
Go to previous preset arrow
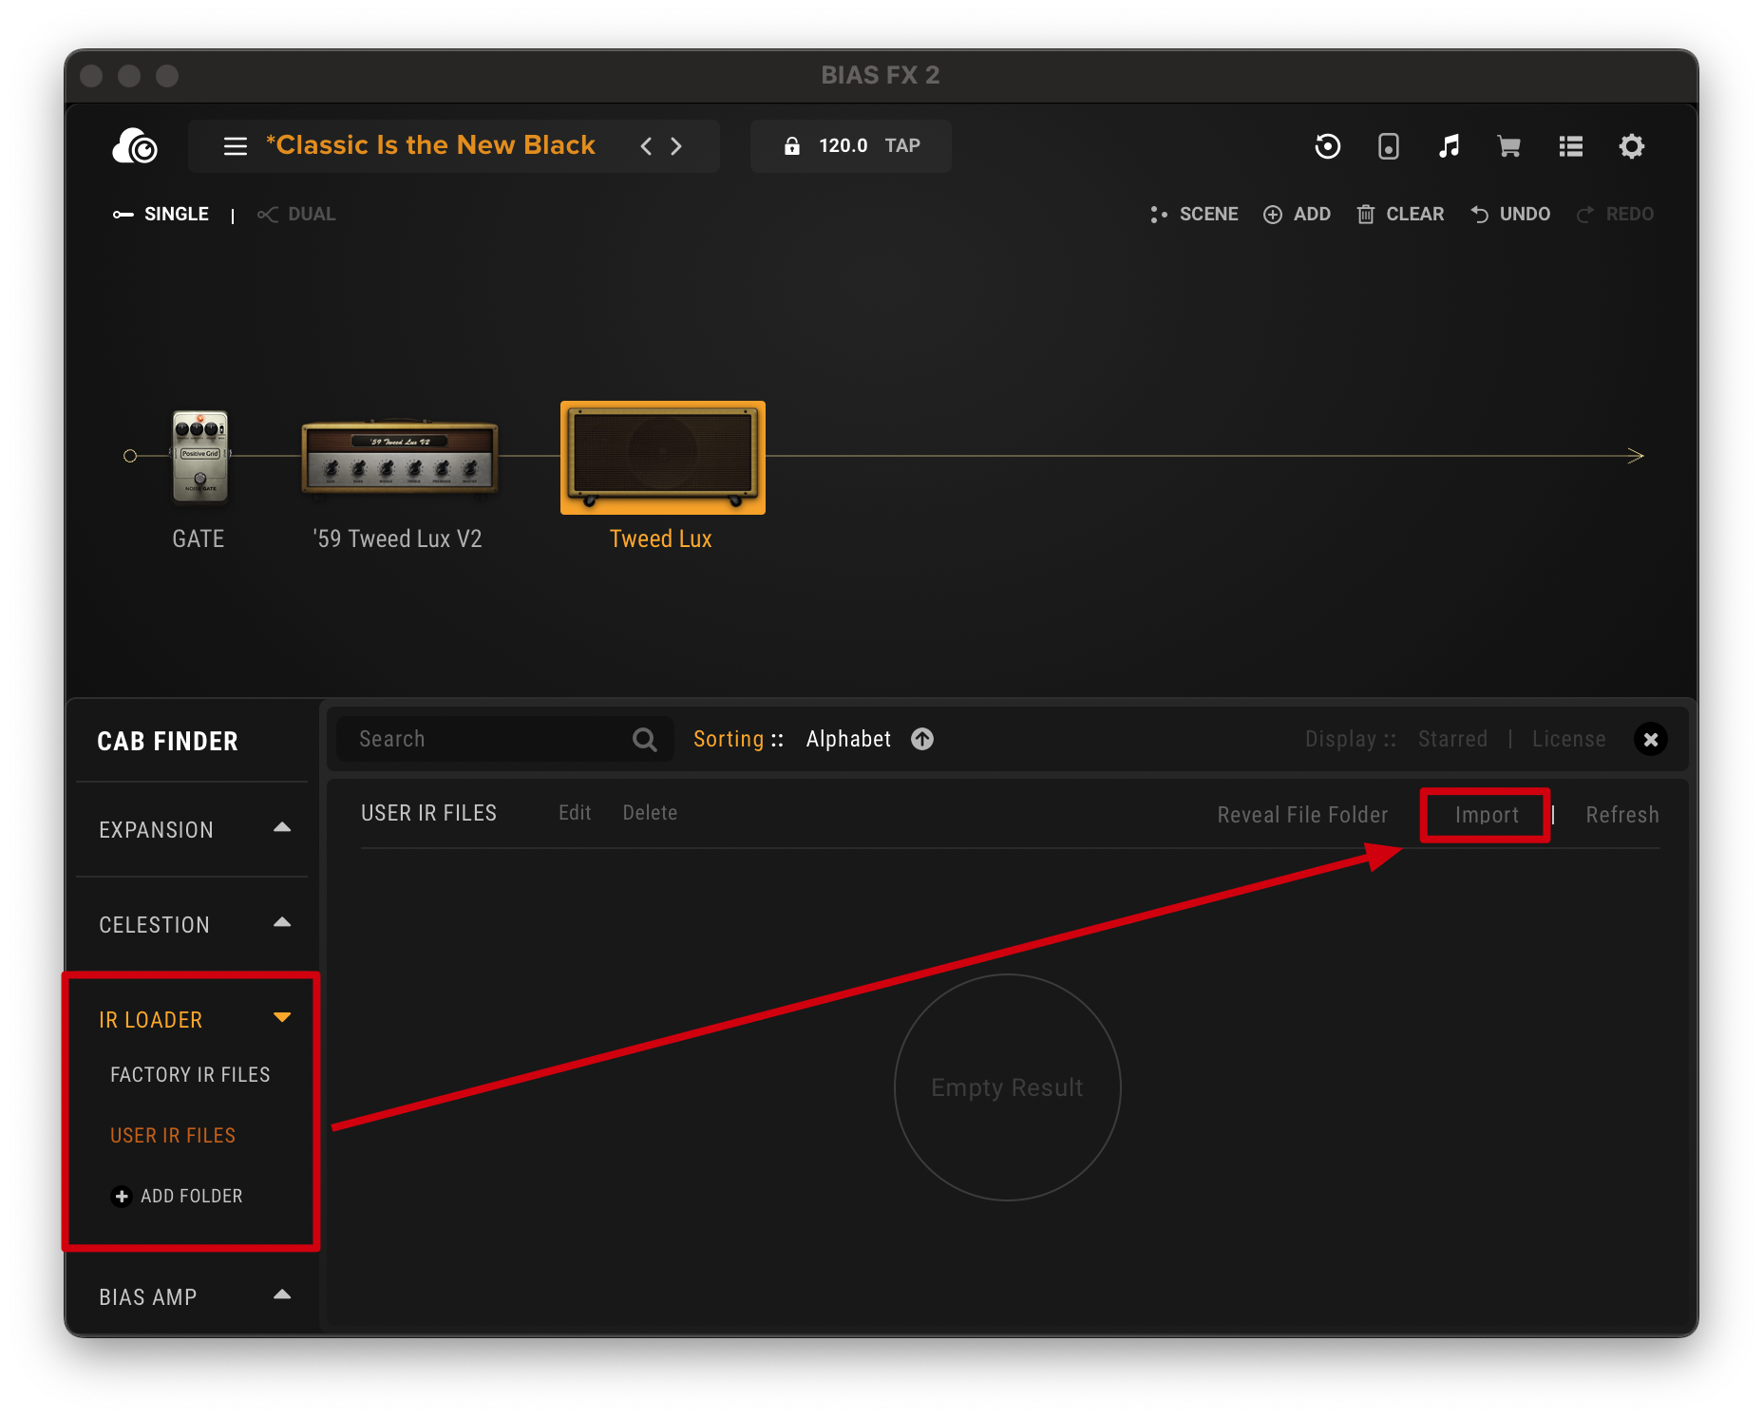click(646, 146)
